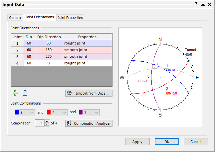Click the red color swatch for joint 2
The height and width of the screenshot is (152, 215).
(x=49, y=112)
